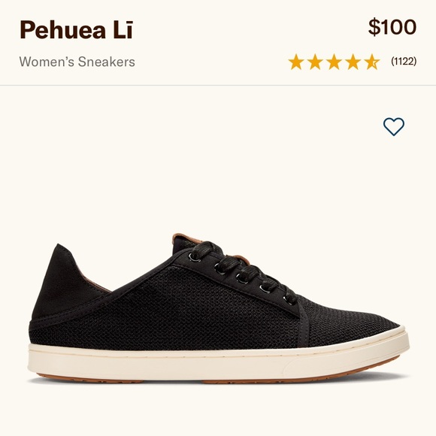Click the Pehuea Lī product title
This screenshot has height=436, width=436.
tap(77, 29)
